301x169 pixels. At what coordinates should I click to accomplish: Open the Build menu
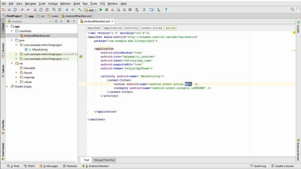[77, 3]
